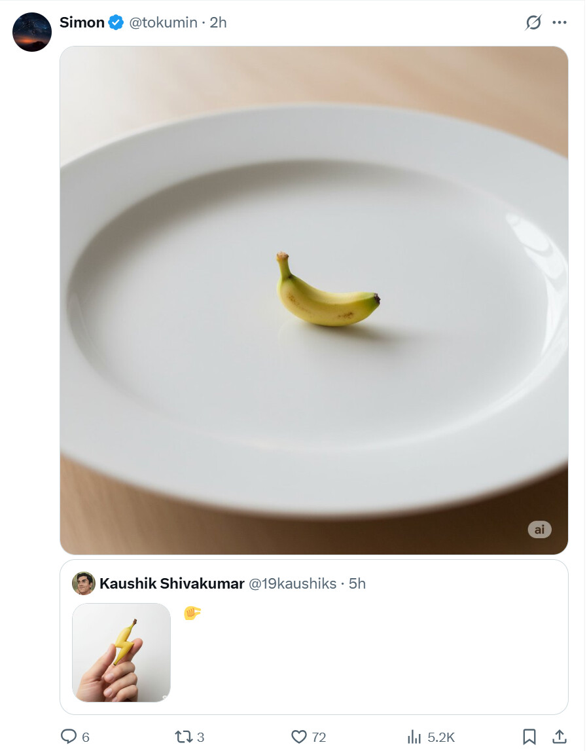Viewport: 587px width, 751px height.
Task: Open the @19kaushiks handle
Action: point(293,583)
